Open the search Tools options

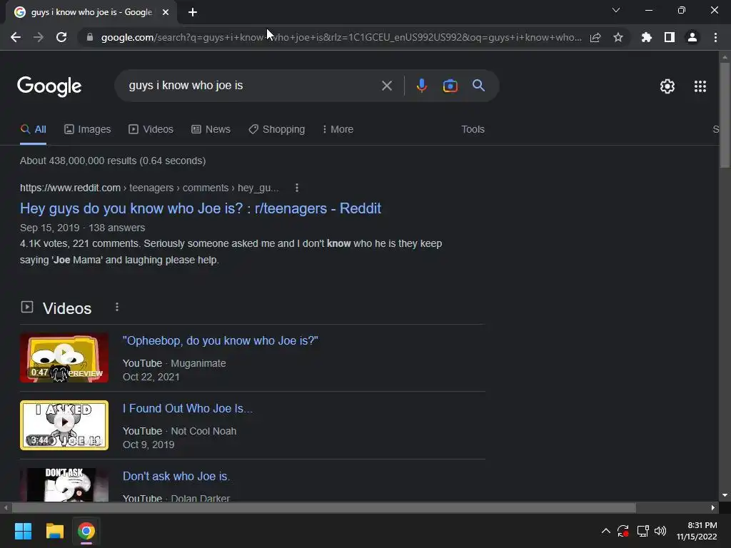473,130
